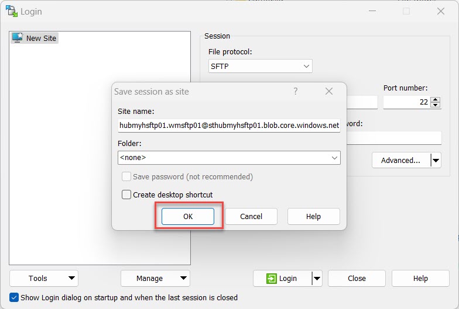The width and height of the screenshot is (459, 309).
Task: Open the Tools dropdown menu
Action: tap(44, 279)
